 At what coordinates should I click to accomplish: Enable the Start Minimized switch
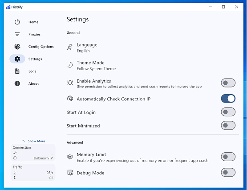pos(228,126)
